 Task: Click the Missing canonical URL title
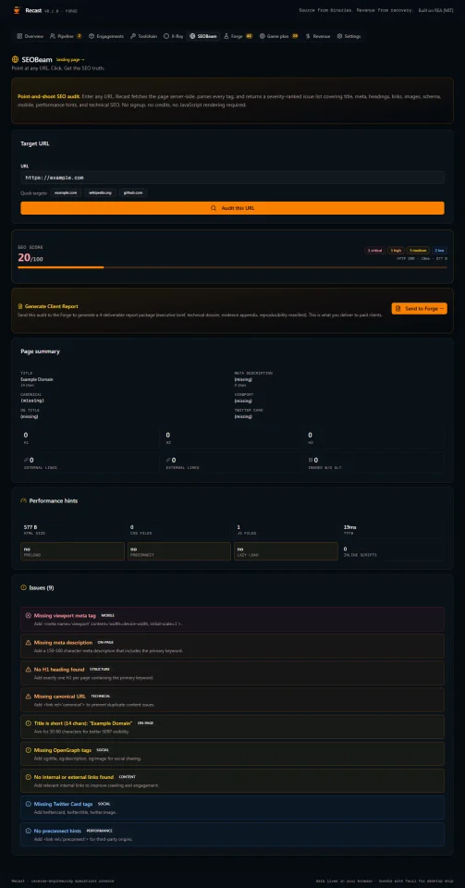pos(60,696)
